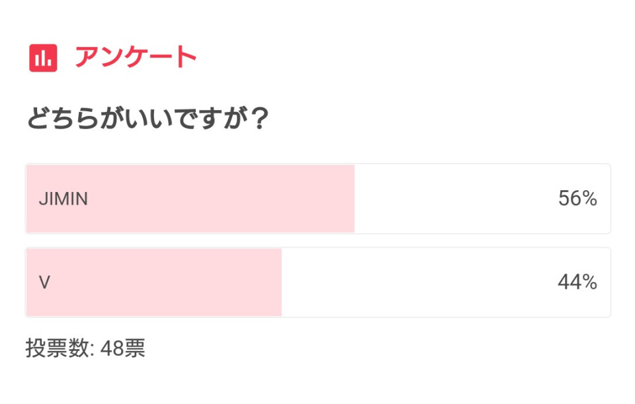This screenshot has height=404, width=635.
Task: Click the 44% result value
Action: (x=577, y=282)
